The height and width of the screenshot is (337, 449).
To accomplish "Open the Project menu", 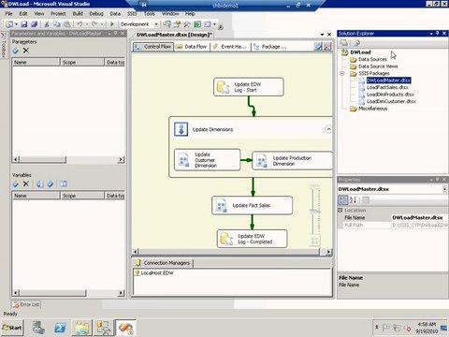I will click(58, 14).
